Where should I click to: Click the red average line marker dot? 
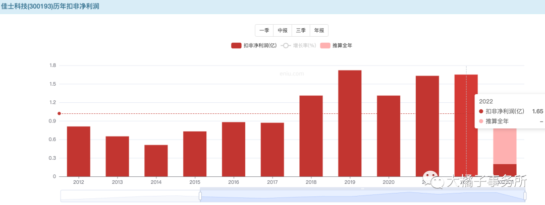point(59,113)
